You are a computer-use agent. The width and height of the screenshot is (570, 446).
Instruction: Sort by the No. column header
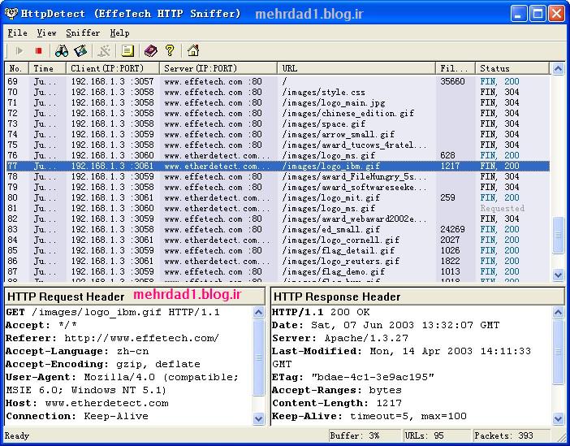point(17,68)
